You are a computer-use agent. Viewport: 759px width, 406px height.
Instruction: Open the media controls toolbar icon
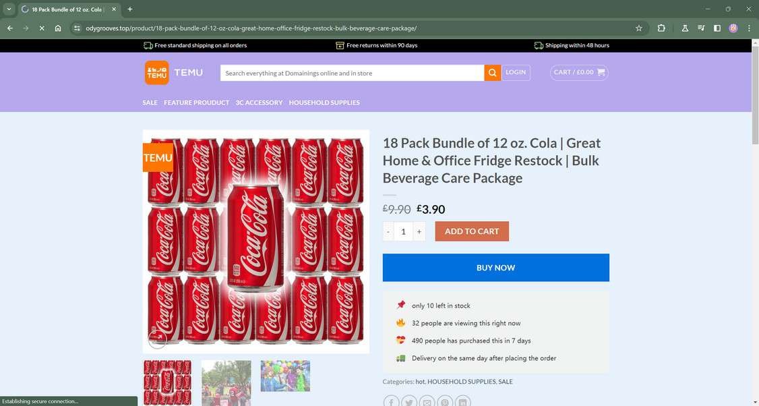tap(701, 28)
